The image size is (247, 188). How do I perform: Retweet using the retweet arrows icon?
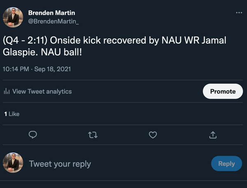(x=93, y=135)
